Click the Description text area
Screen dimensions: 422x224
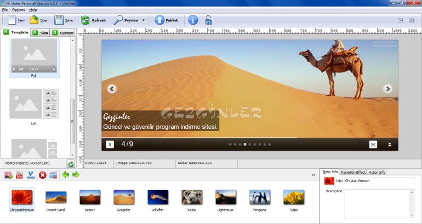point(377,204)
